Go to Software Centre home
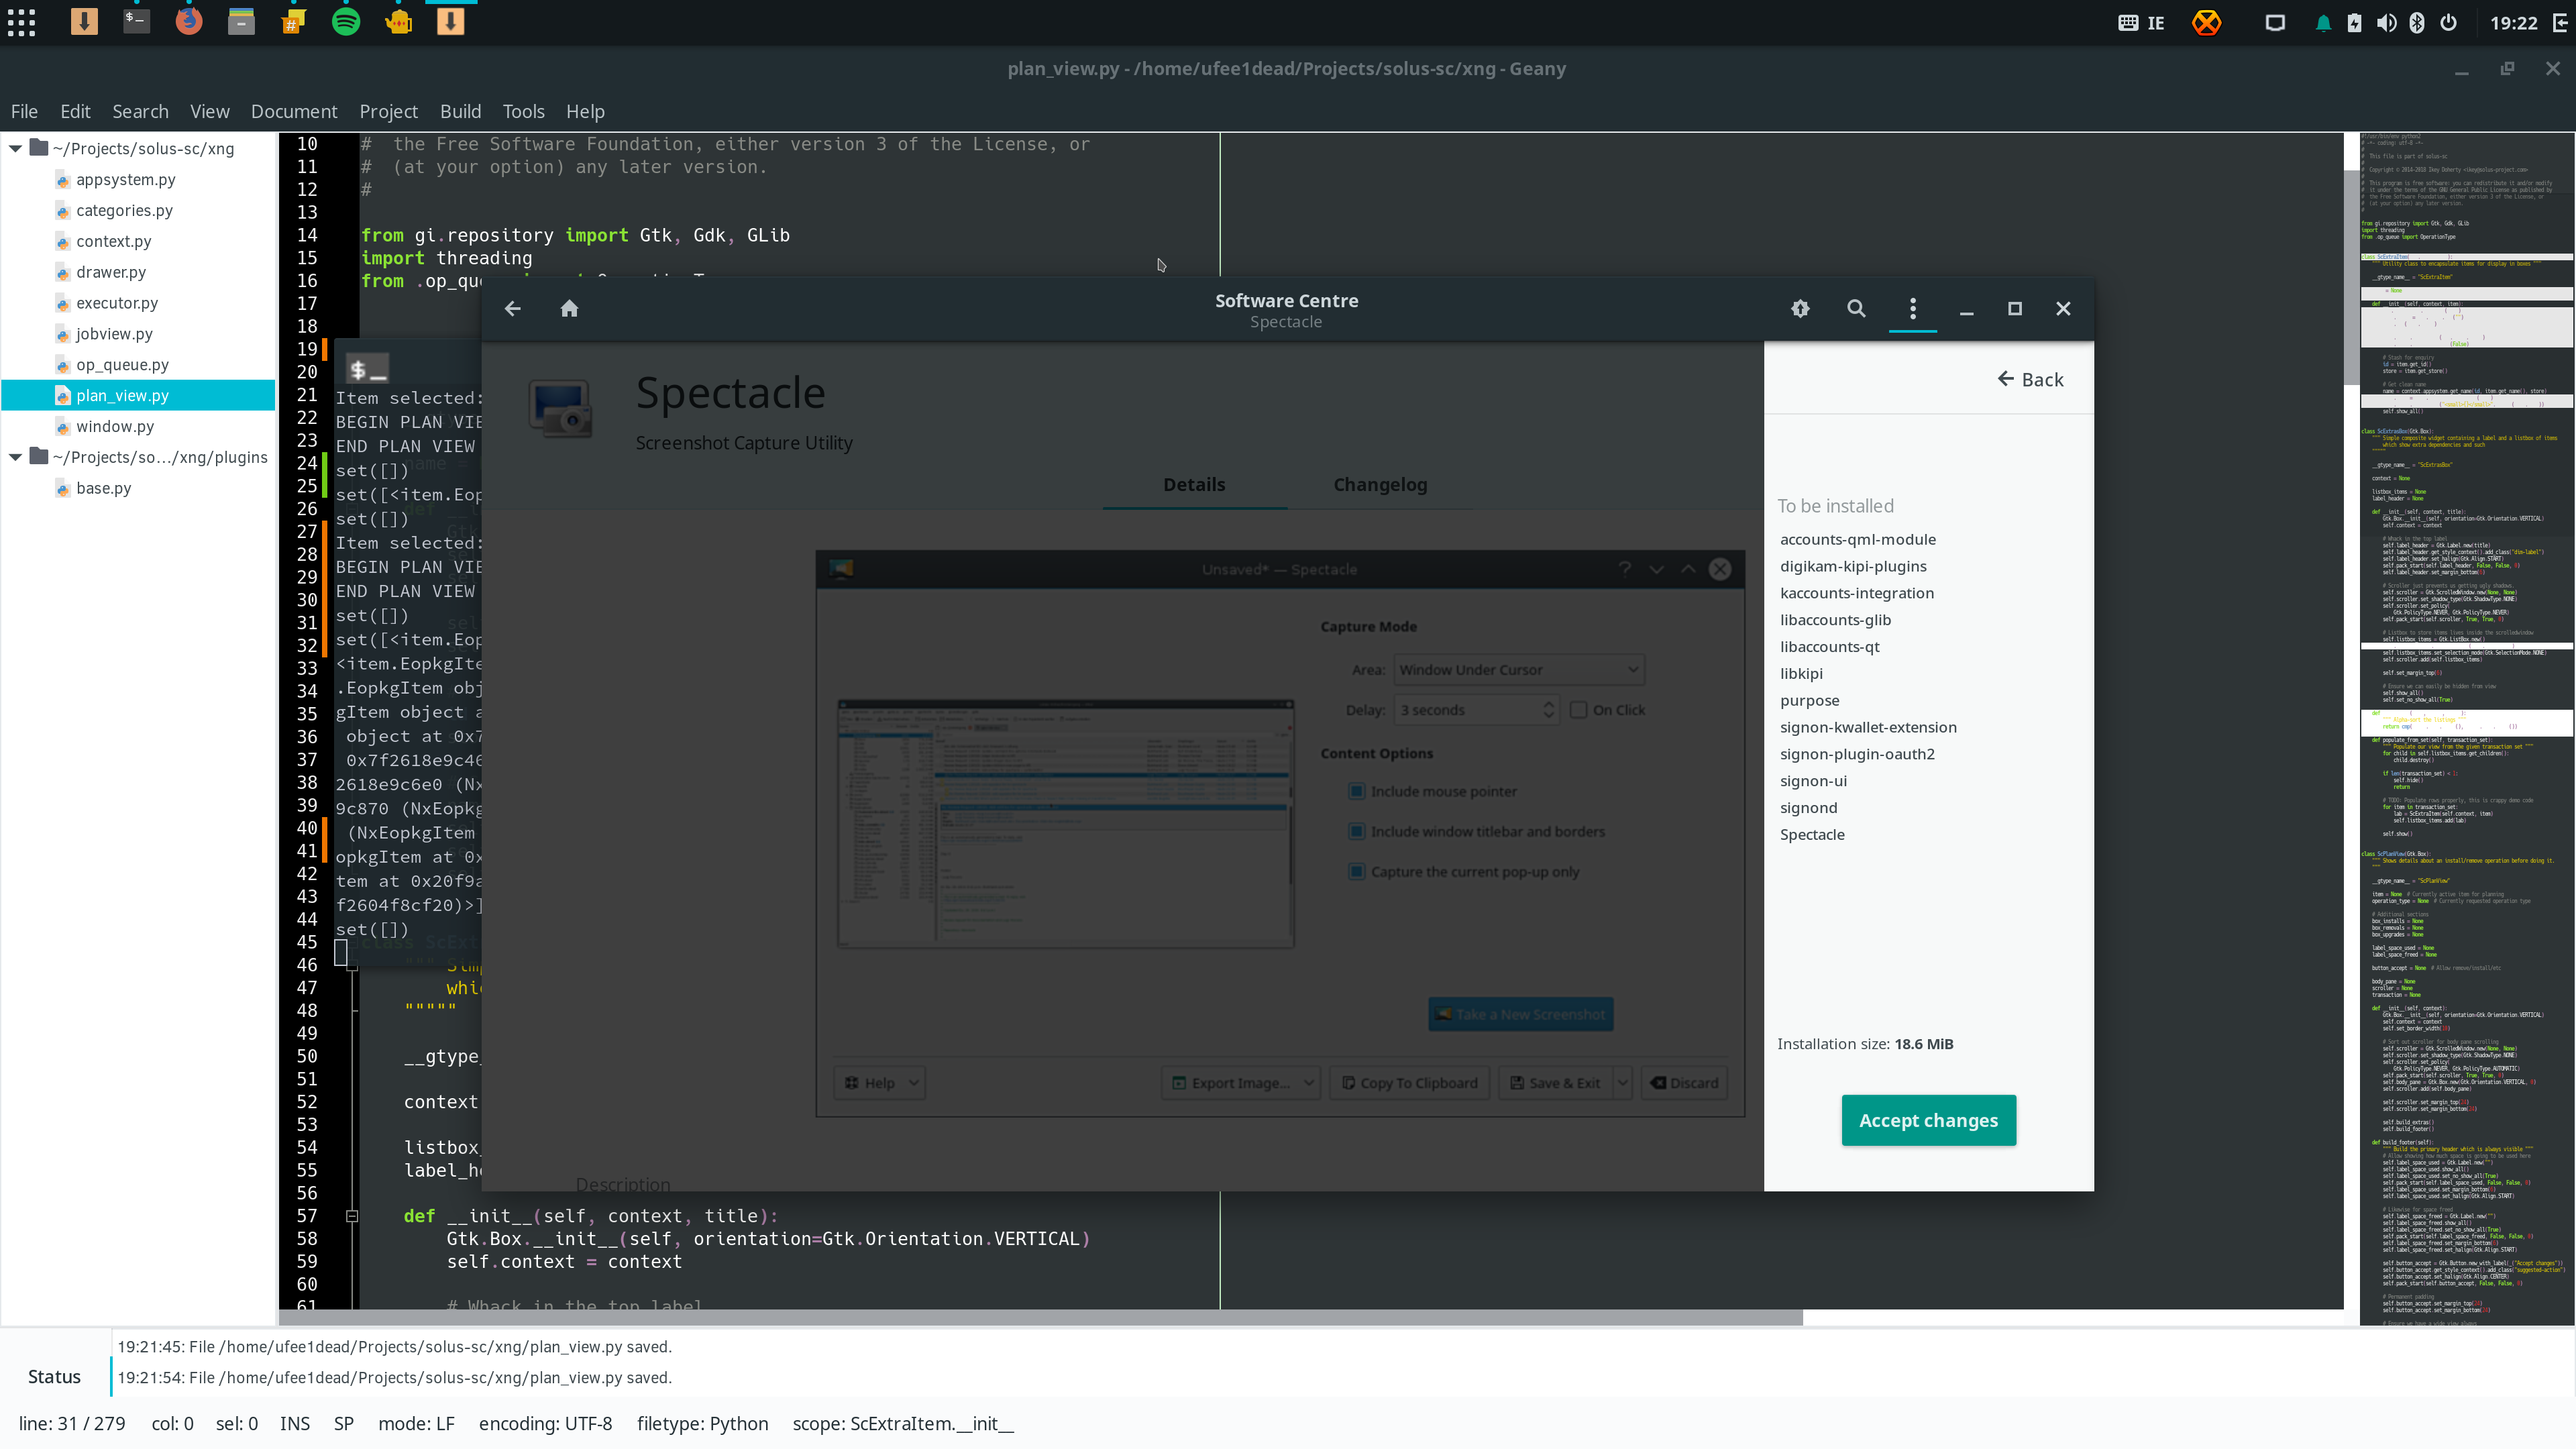2576x1449 pixels. coord(569,308)
